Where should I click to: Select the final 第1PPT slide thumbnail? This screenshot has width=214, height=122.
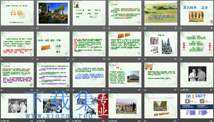click(197, 106)
